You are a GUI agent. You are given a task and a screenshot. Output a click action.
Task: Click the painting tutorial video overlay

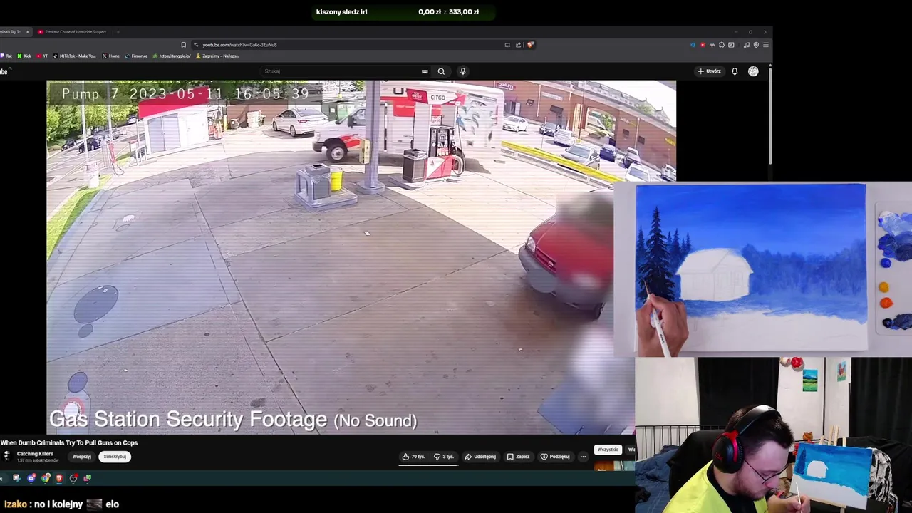click(x=762, y=269)
